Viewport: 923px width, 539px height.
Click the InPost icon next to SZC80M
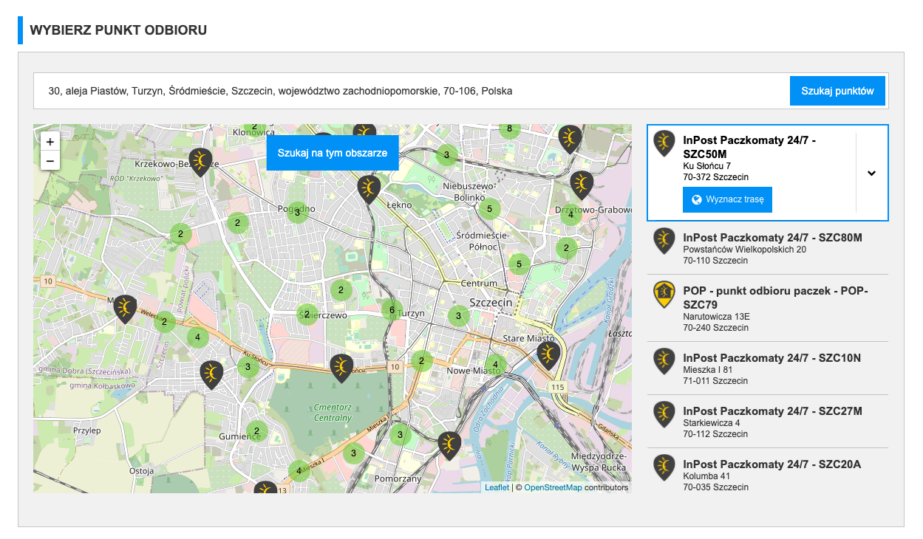(x=664, y=241)
